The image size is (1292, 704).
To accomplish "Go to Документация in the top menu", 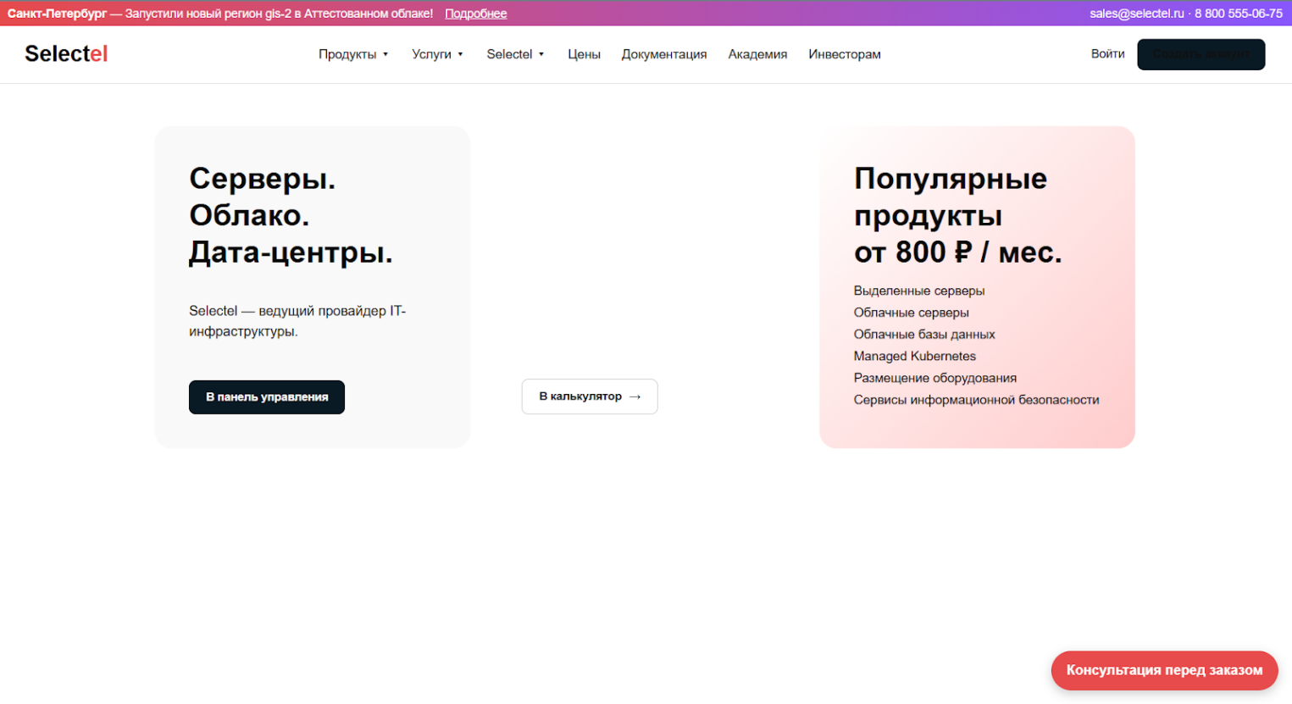I will 664,53.
